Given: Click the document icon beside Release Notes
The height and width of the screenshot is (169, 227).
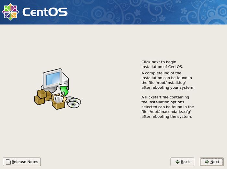Looking at the screenshot, I should pyautogui.click(x=8, y=162).
